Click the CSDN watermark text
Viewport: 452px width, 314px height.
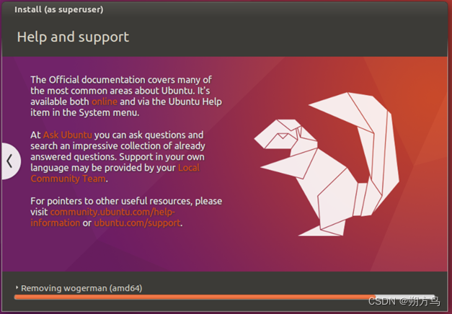pos(404,301)
